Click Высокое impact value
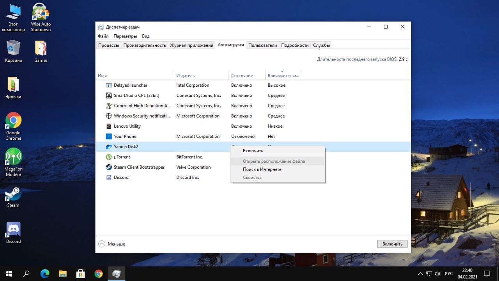499x281 pixels. 276,85
